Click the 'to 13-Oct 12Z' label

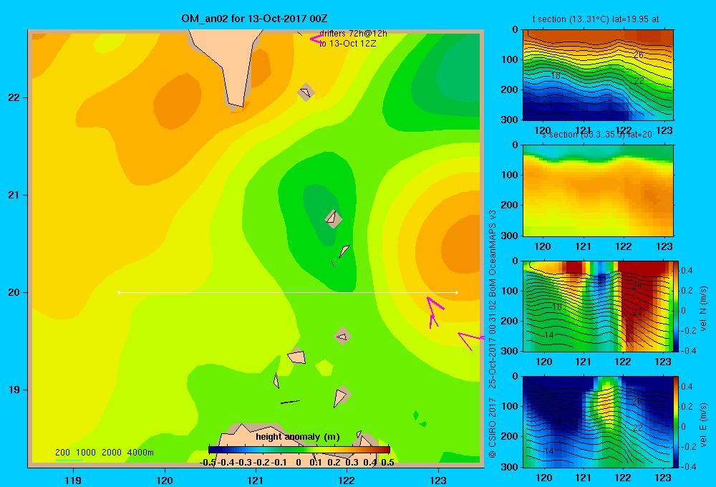[347, 44]
